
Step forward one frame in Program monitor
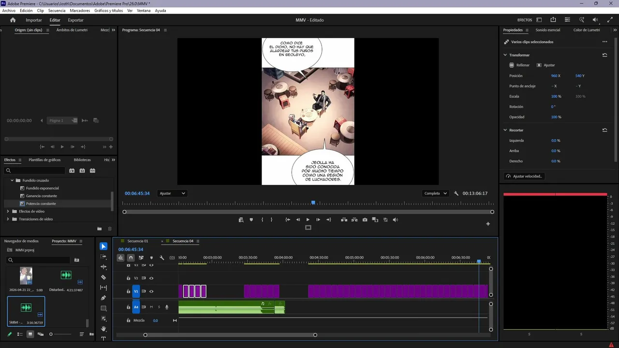pos(318,219)
